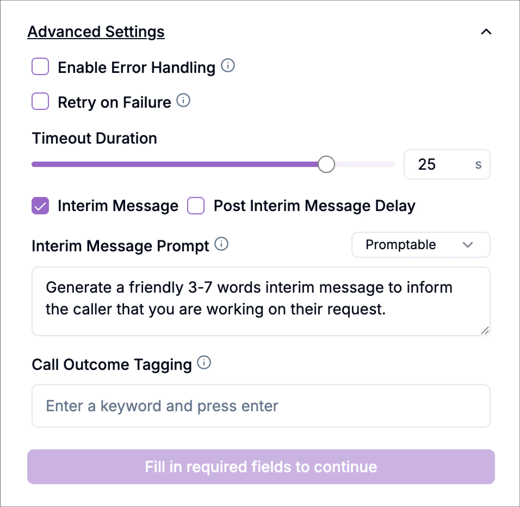This screenshot has height=507, width=520.
Task: Click the Timeout Duration slider handle
Action: point(326,164)
